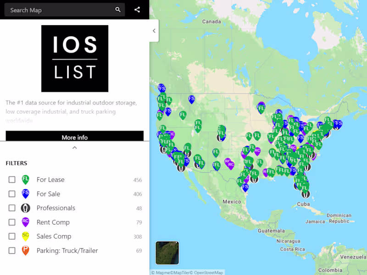Click the purple RC Rent Comp legend icon
The image size is (367, 275).
coord(26,222)
